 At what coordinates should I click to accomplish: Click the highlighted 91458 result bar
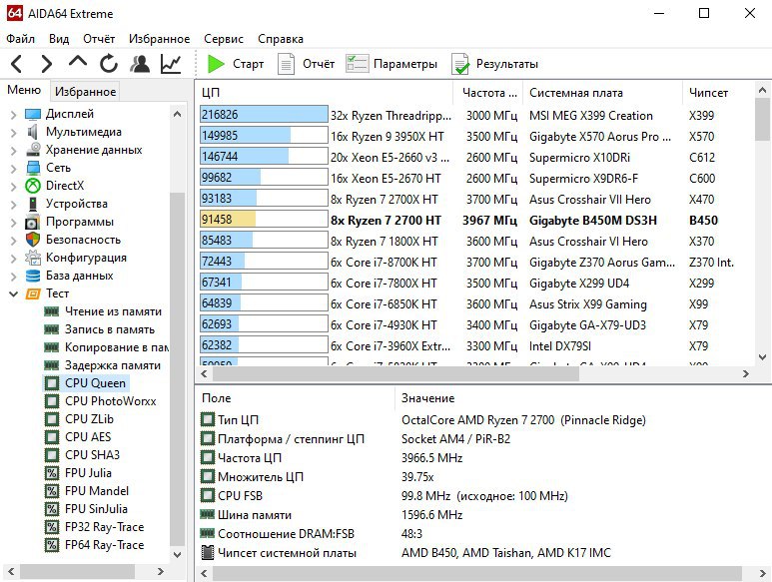[264, 220]
